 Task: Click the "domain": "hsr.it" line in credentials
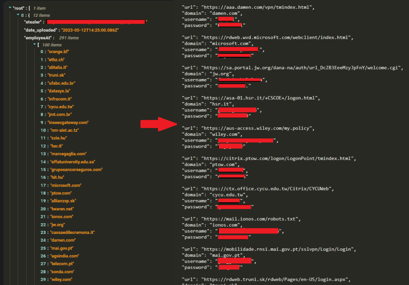coord(208,104)
